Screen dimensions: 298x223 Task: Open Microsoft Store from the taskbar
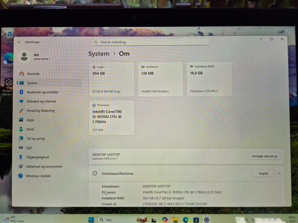coord(196,220)
